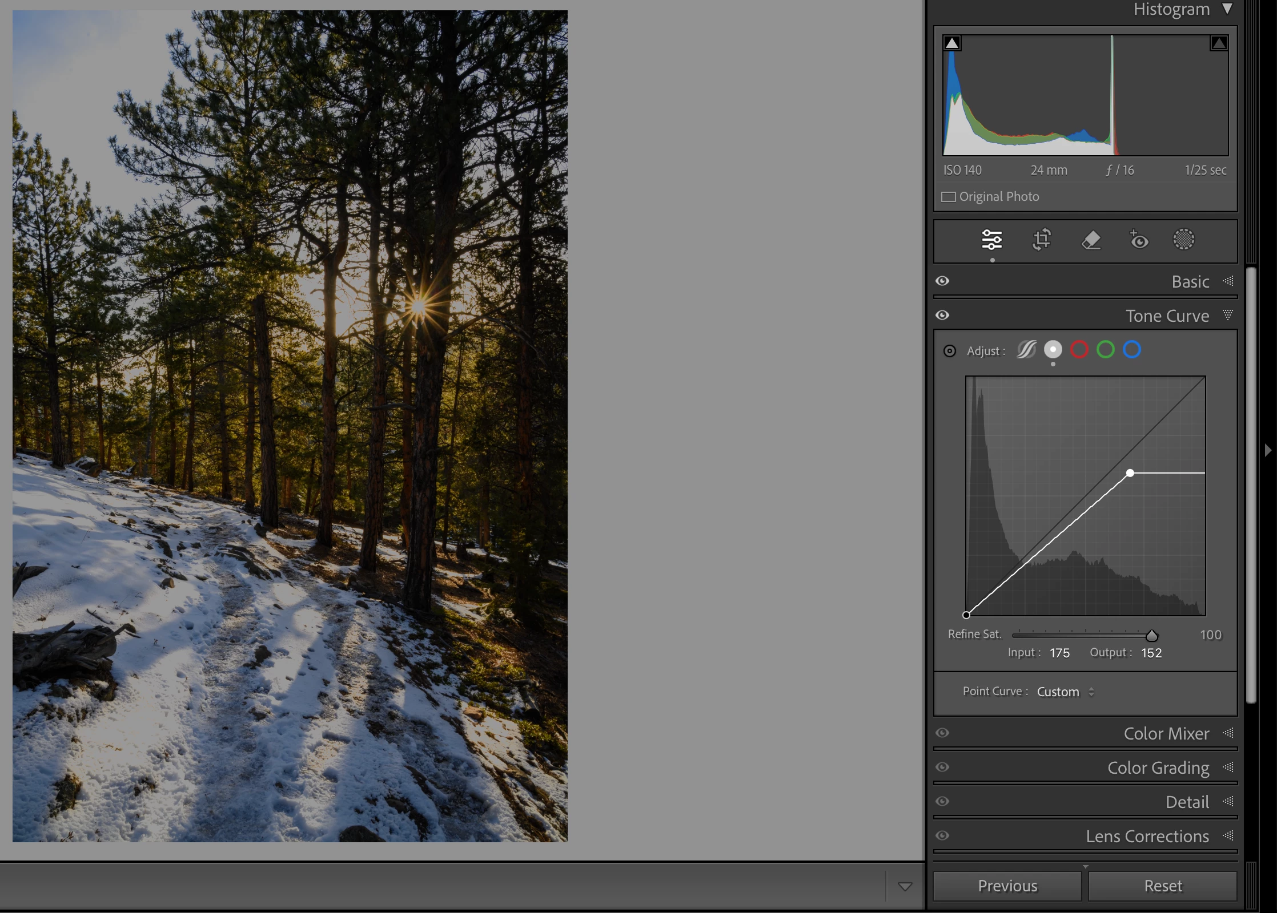Click the Reset button
The height and width of the screenshot is (913, 1277).
click(1163, 886)
